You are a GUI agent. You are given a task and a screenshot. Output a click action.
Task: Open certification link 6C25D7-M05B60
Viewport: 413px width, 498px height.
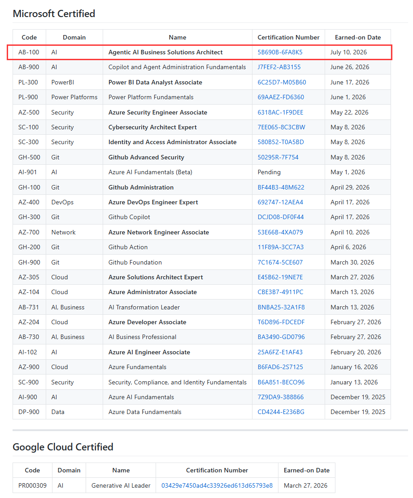(282, 82)
